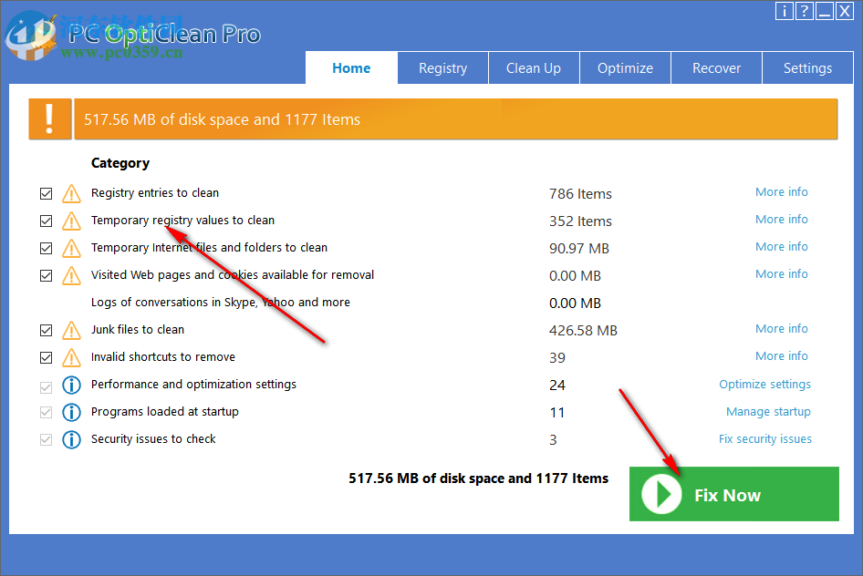Screen dimensions: 863x576
Task: Click the optimization settings count 24
Action: (557, 386)
